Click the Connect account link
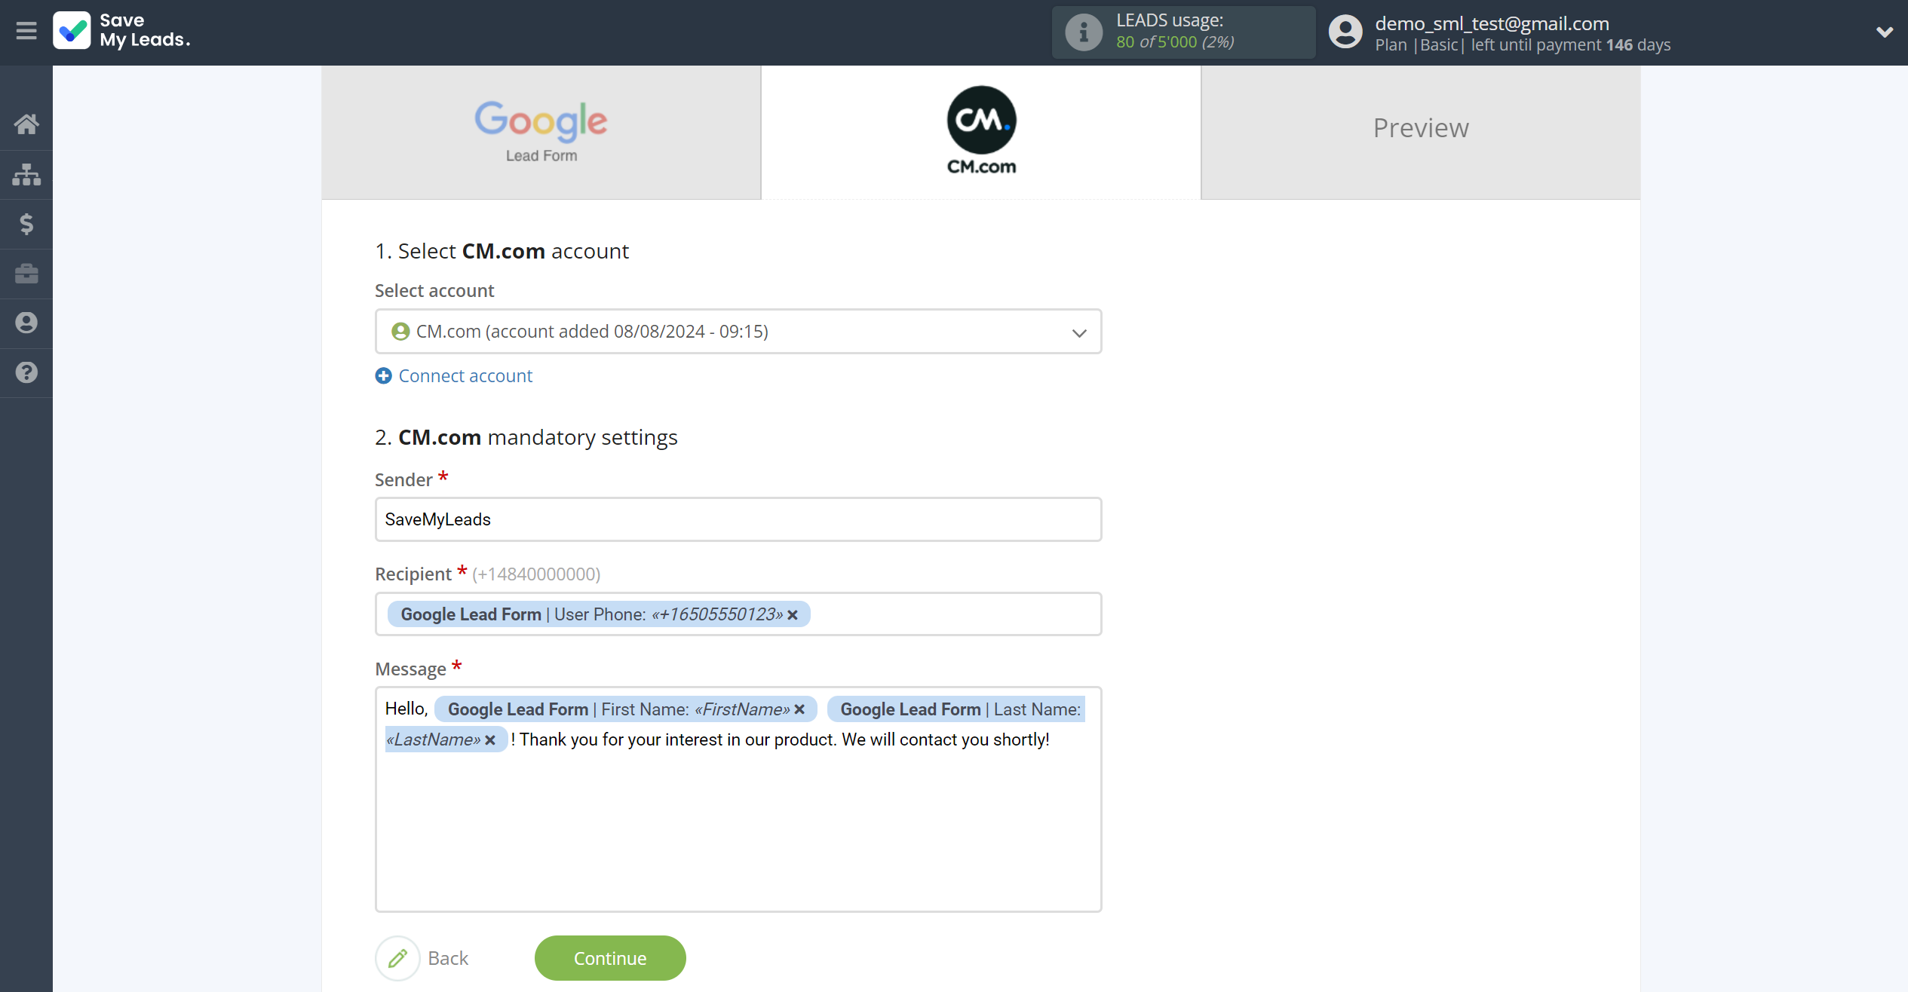 (x=465, y=375)
